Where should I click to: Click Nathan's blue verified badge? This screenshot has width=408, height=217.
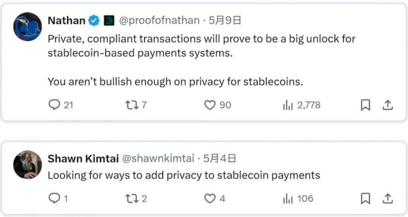click(x=94, y=20)
